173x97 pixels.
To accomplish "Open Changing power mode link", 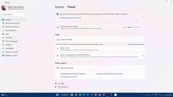I will pos(68,77).
